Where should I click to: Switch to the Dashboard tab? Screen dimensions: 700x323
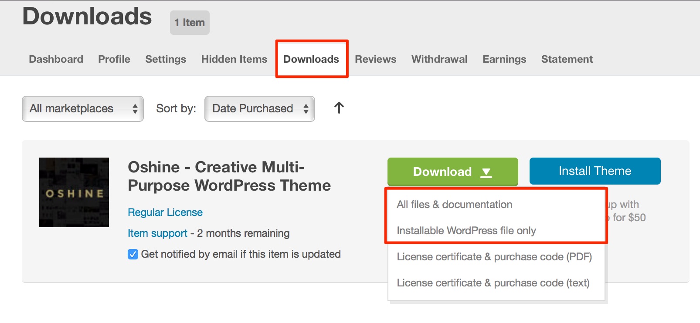pos(56,59)
